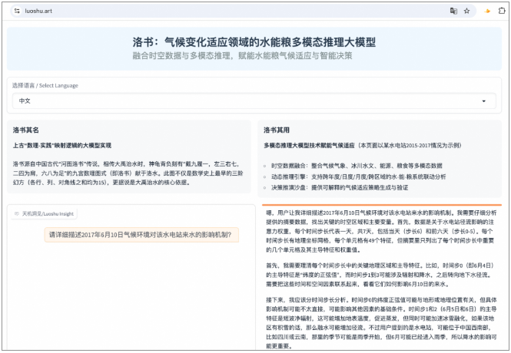
Task: Click the subtitle 融合时空数据与多模态推理
Action: pyautogui.click(x=242, y=55)
